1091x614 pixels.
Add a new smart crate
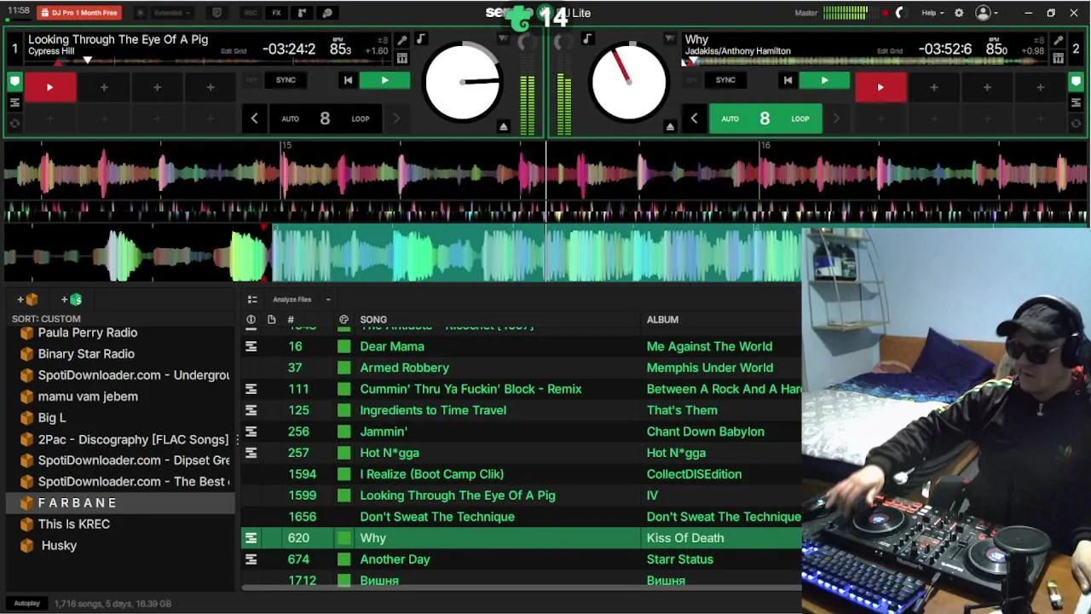click(x=72, y=299)
